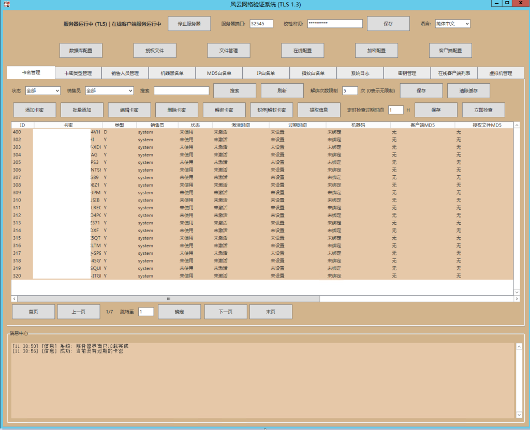This screenshot has height=430, width=530.
Task: Switch to the 卡密类型管理 tab
Action: (78, 73)
